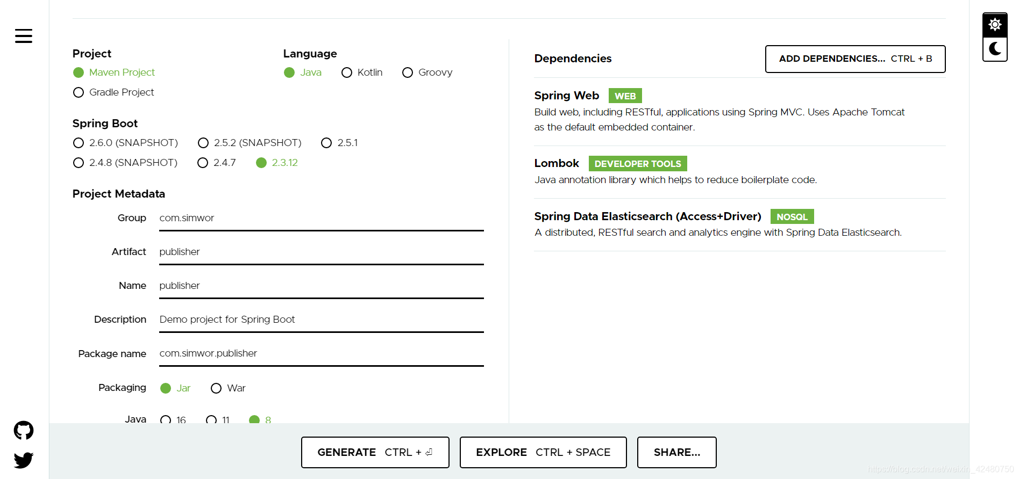The width and height of the screenshot is (1019, 479).
Task: Switch to dark theme moon icon
Action: click(995, 49)
